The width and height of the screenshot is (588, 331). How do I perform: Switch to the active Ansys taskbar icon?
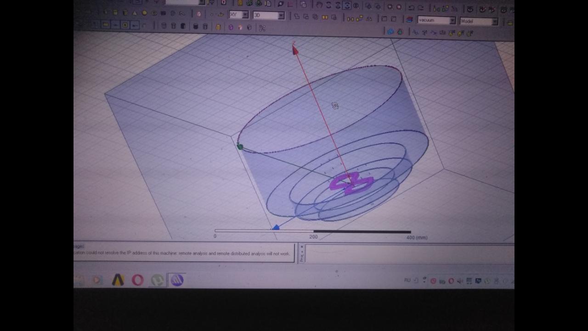[x=177, y=280]
